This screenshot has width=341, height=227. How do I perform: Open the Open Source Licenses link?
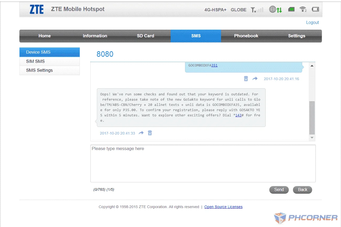(x=223, y=207)
